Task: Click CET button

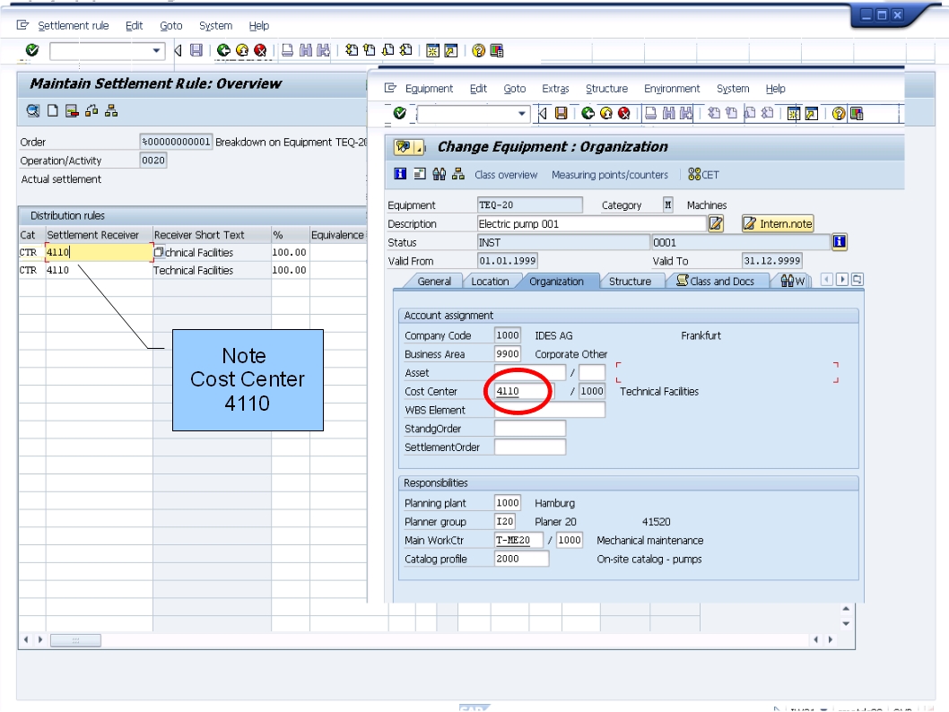Action: tap(703, 175)
